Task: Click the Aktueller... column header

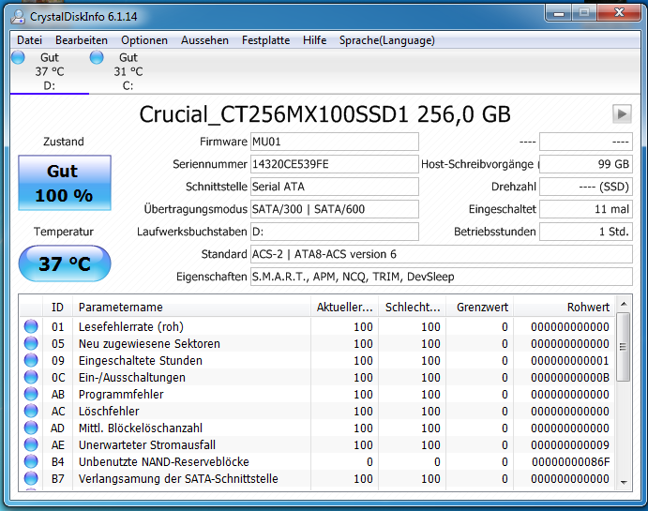Action: (344, 307)
